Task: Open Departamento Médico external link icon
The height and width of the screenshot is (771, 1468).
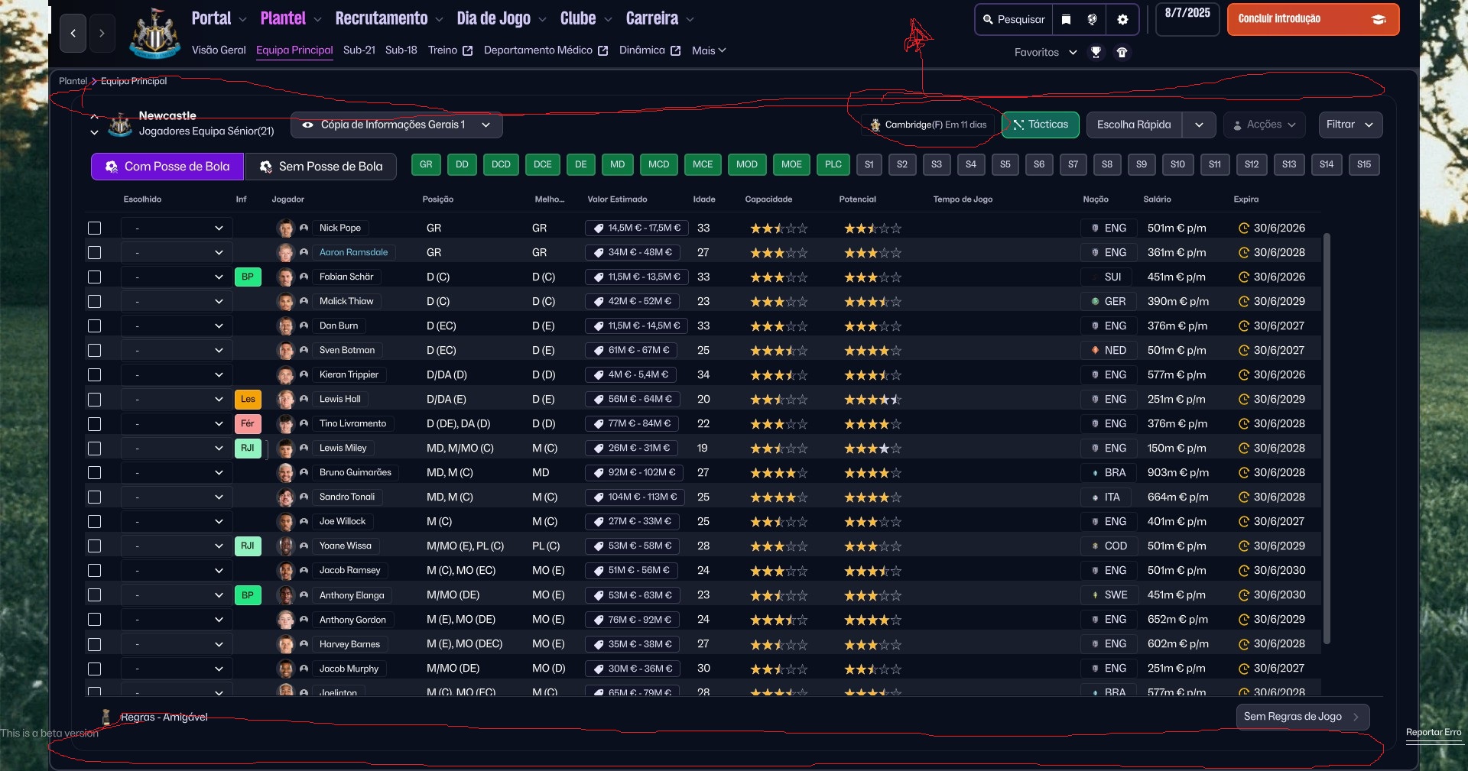Action: click(x=602, y=50)
